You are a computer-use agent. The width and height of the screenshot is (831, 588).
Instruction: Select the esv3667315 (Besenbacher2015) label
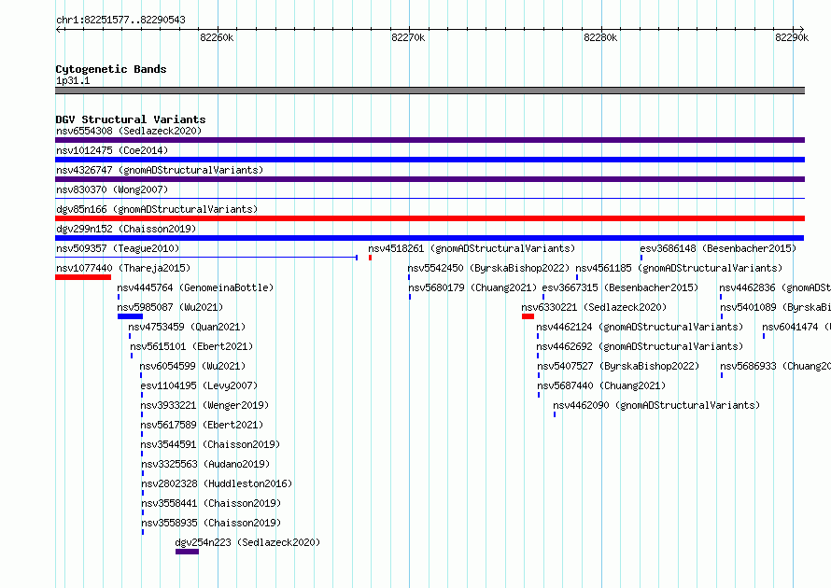tap(620, 287)
